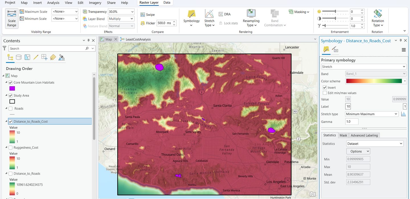Open the stretch histogram icon
Image resolution: width=410 pixels, height=199 pixels.
(403, 114)
